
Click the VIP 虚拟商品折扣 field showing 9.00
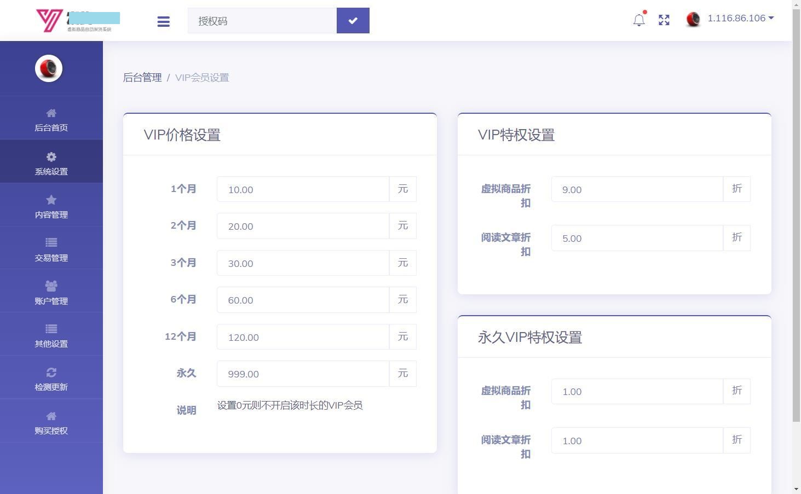(x=637, y=189)
